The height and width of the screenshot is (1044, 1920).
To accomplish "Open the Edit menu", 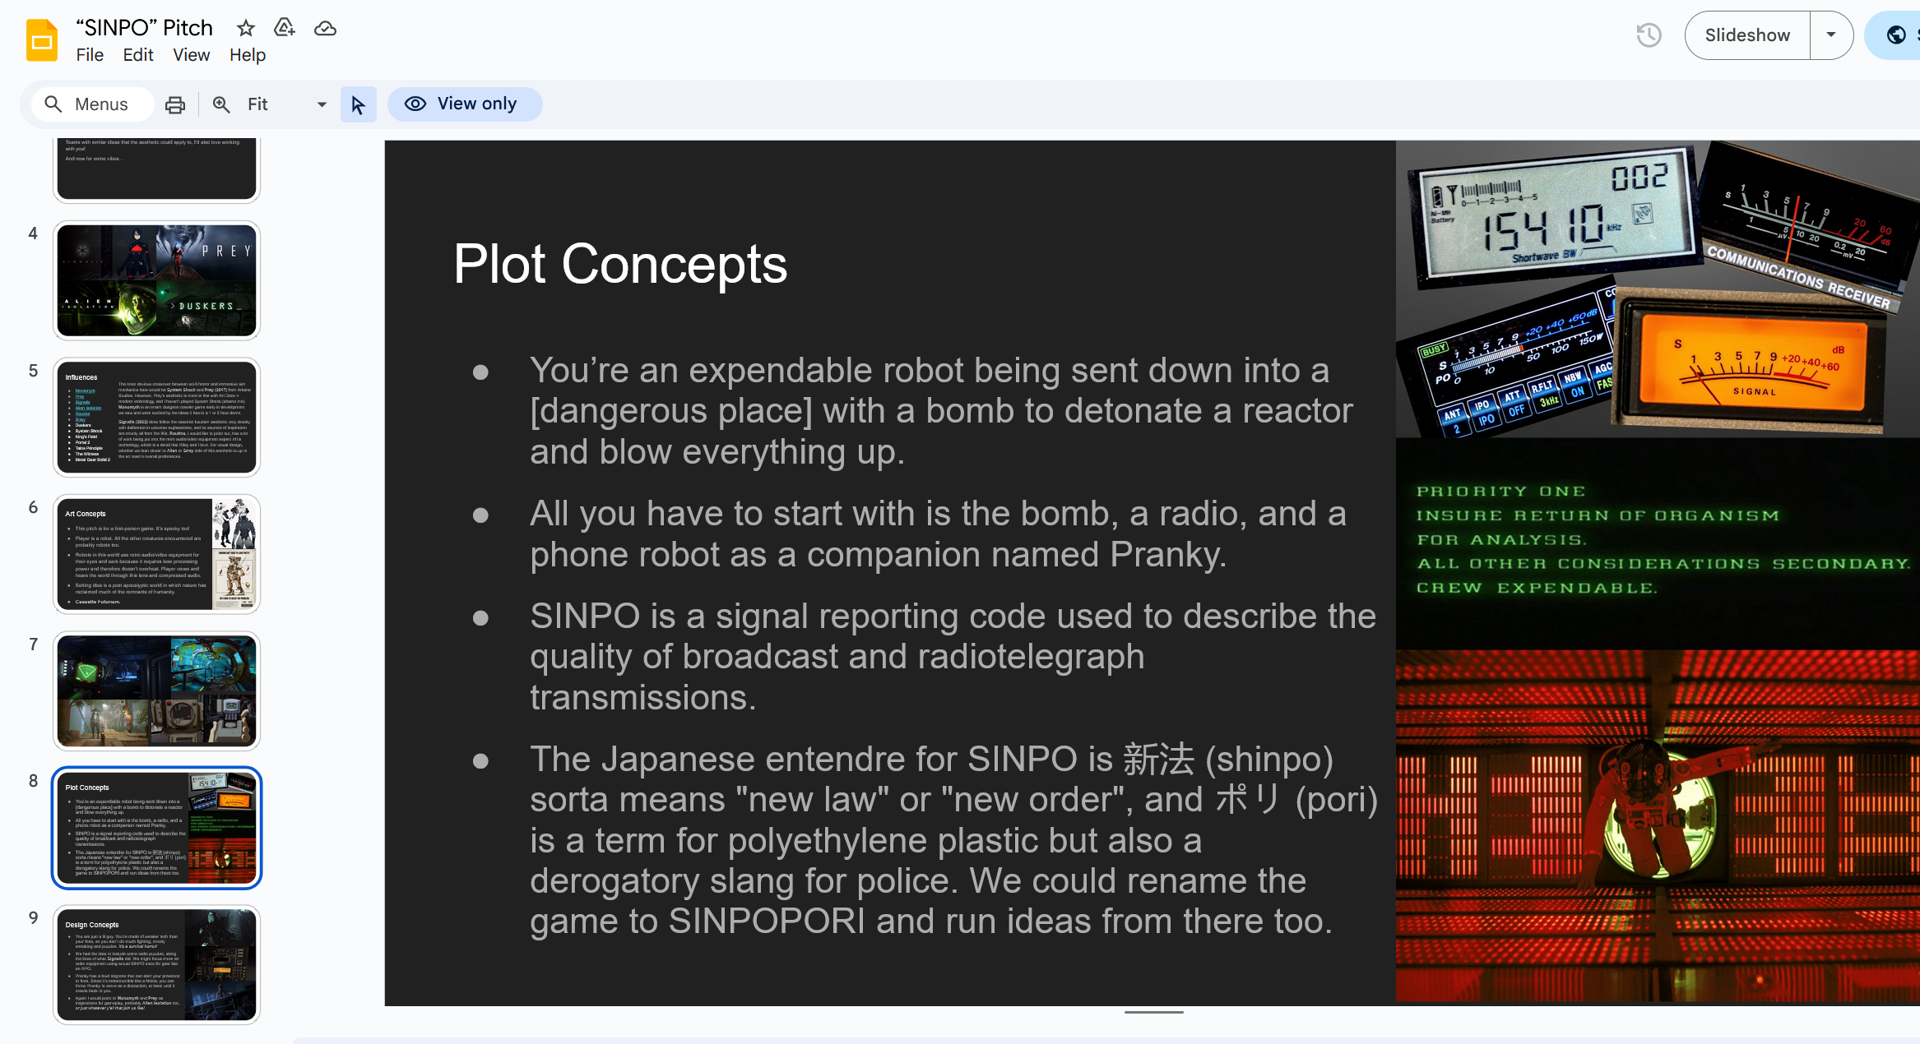I will [138, 55].
